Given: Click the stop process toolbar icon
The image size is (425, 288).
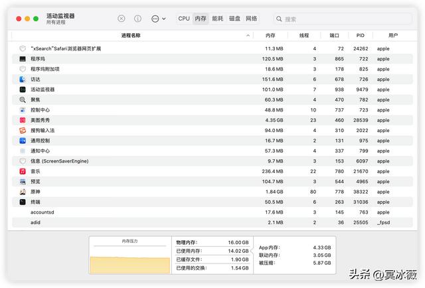Looking at the screenshot, I should click(x=121, y=19).
